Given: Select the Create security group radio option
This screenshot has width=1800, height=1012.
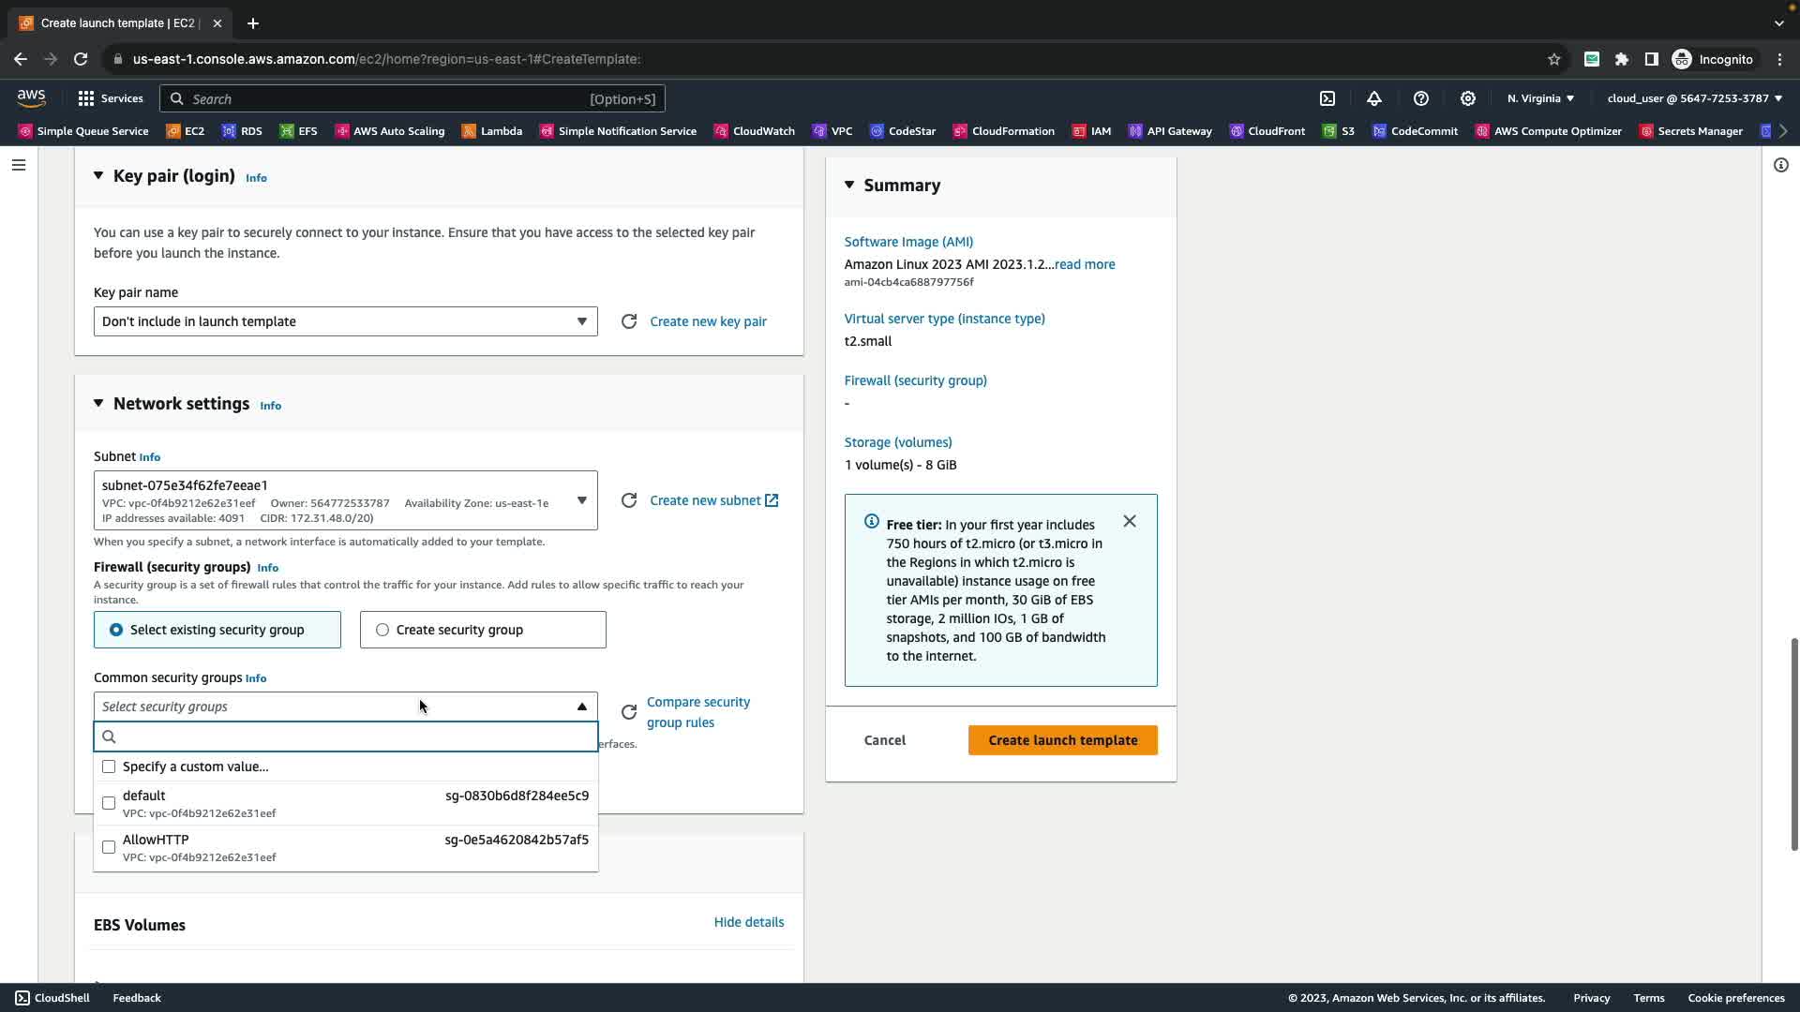Looking at the screenshot, I should click(x=382, y=630).
